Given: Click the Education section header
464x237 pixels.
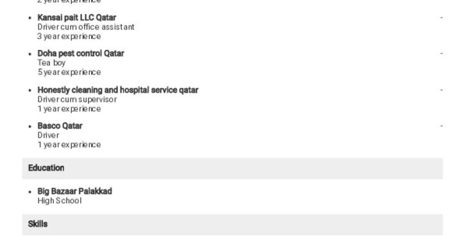Looking at the screenshot, I should pyautogui.click(x=233, y=168).
